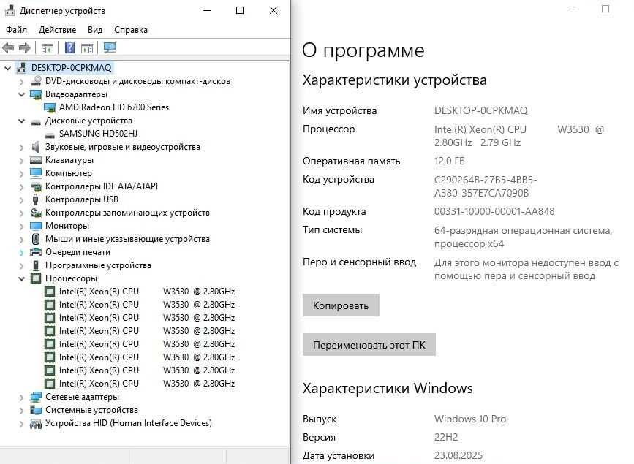Image resolution: width=634 pixels, height=464 pixels.
Task: Click the Характеристики устройства heading
Action: pyautogui.click(x=394, y=80)
